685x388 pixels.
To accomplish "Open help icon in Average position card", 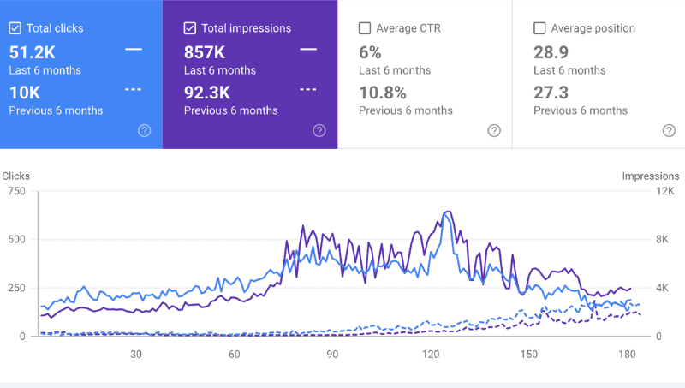I will click(669, 131).
